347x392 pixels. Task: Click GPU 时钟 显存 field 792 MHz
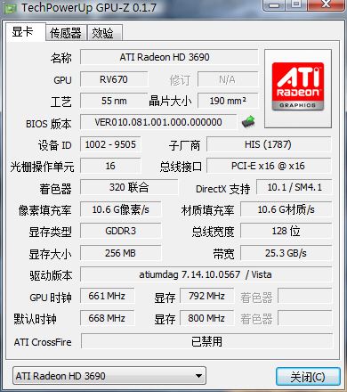[x=206, y=296]
